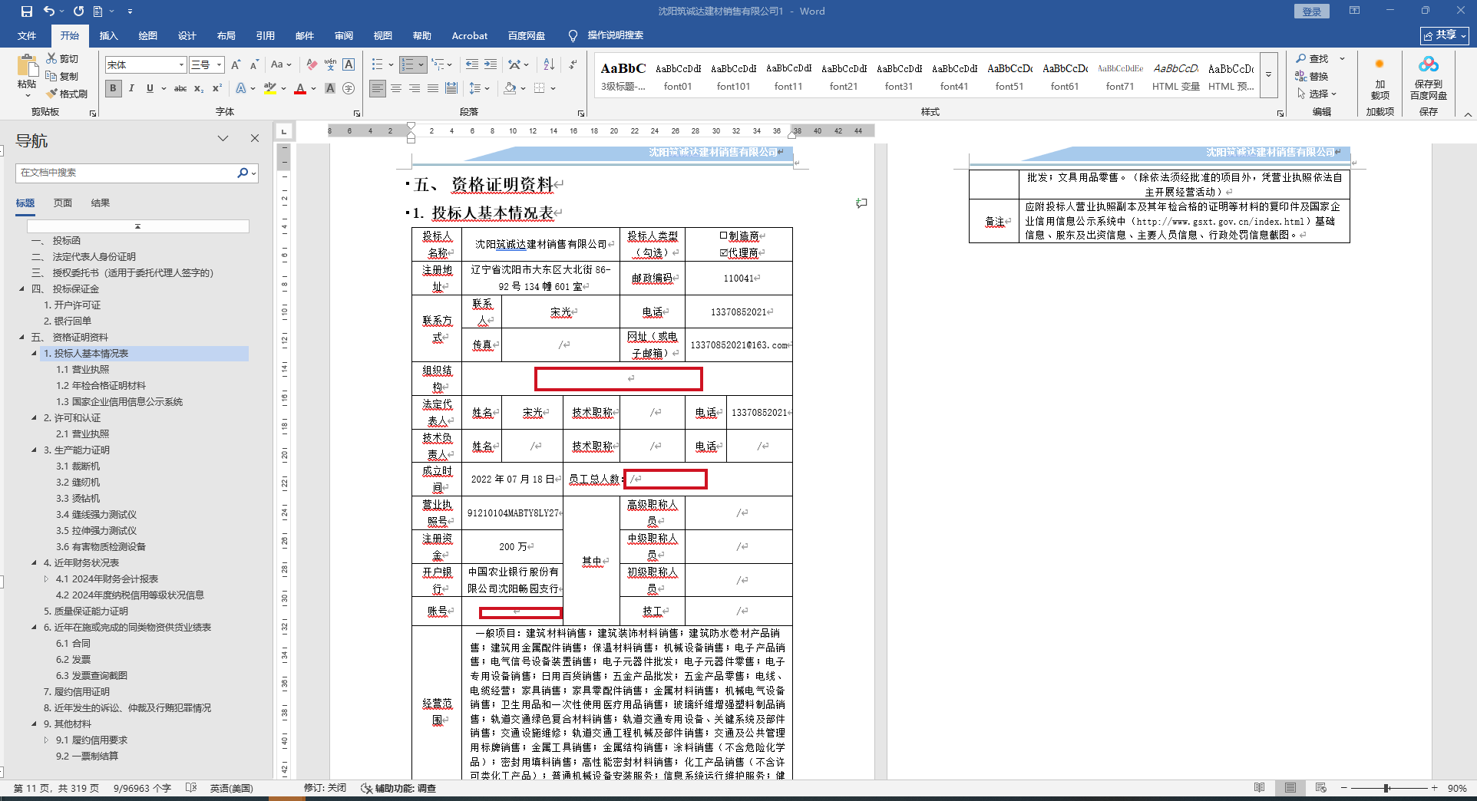Toggle Print Layout view in the status bar
1477x801 pixels.
pyautogui.click(x=1290, y=788)
